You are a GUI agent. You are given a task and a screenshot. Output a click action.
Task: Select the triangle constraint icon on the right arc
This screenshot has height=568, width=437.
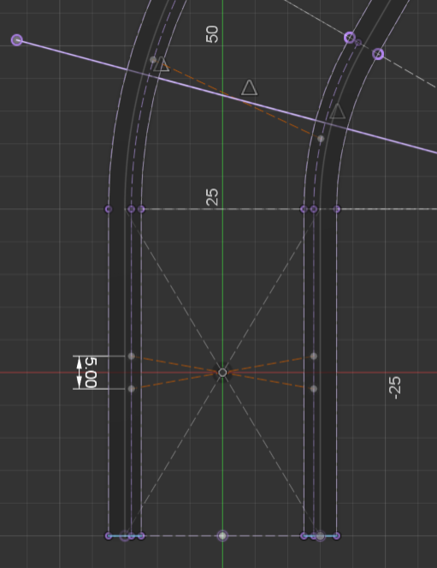click(x=338, y=111)
